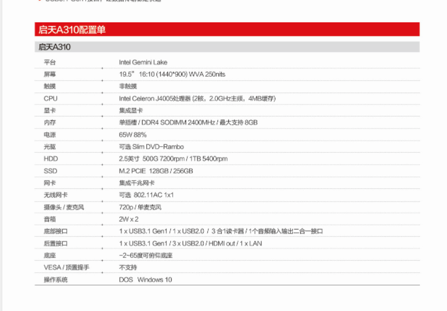Click the '非触摸' value

(x=128, y=86)
